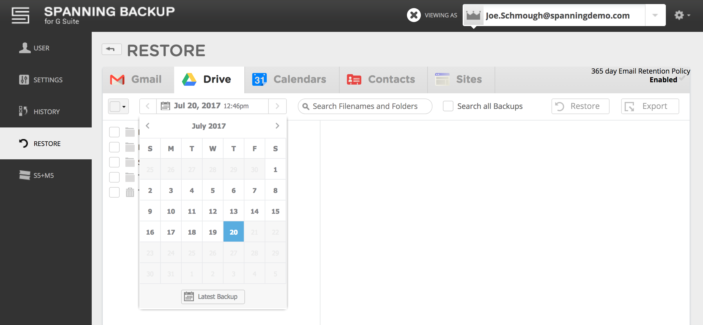Select July 19 in the calendar

[x=213, y=232]
